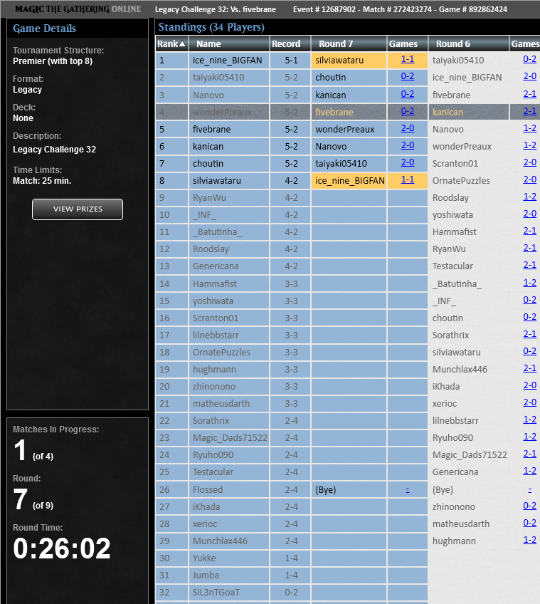Sort by Name column header

pos(228,43)
